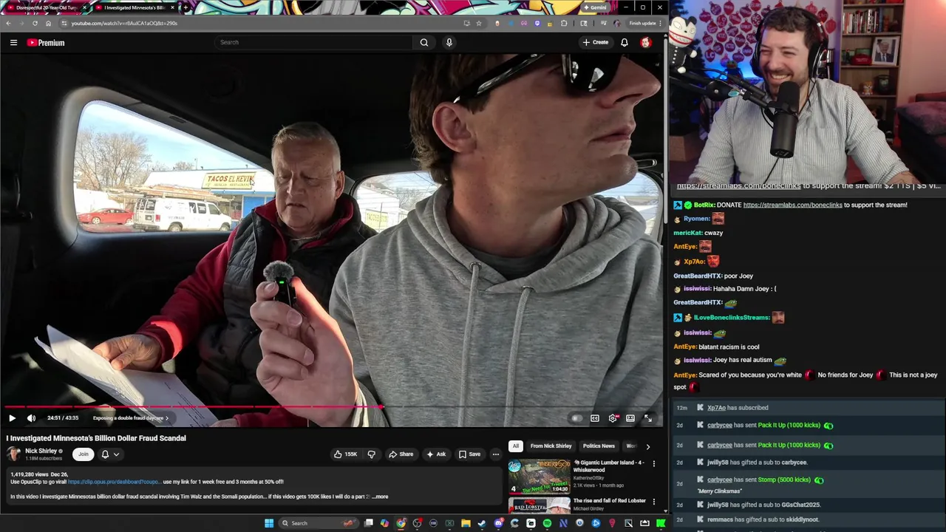
Task: Open the browser extensions puzzle icon
Action: click(x=564, y=23)
